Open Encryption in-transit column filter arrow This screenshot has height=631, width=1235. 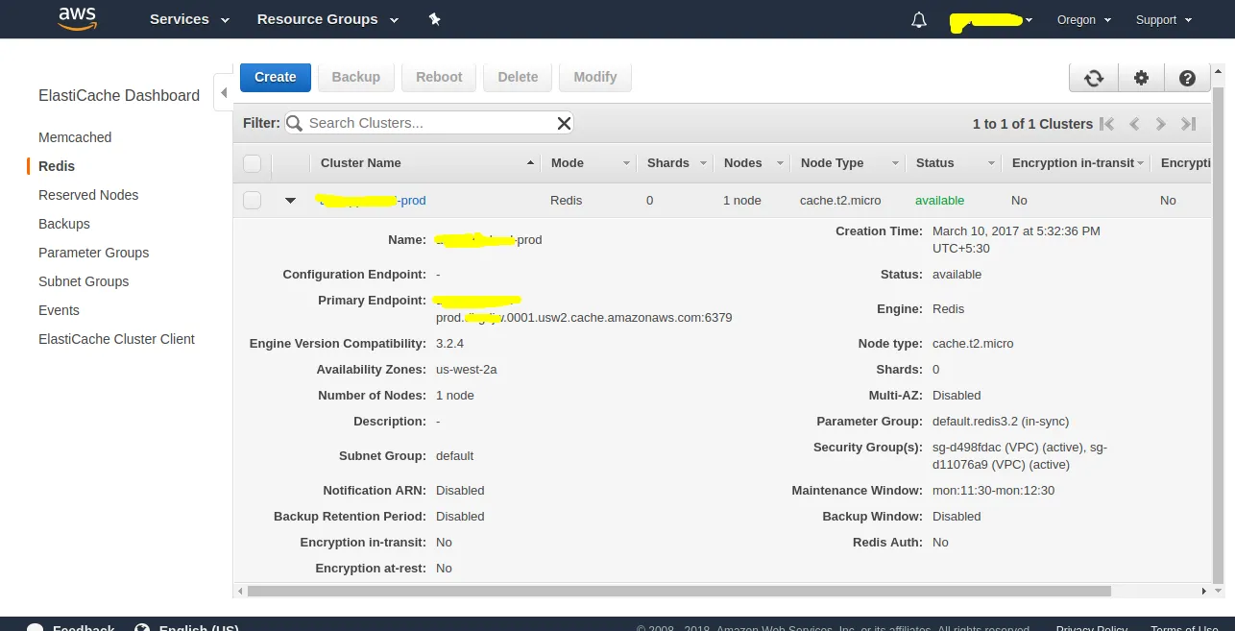(1141, 164)
